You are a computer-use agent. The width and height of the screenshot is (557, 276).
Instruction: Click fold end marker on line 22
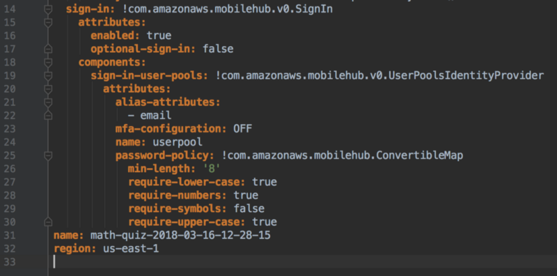click(x=48, y=115)
